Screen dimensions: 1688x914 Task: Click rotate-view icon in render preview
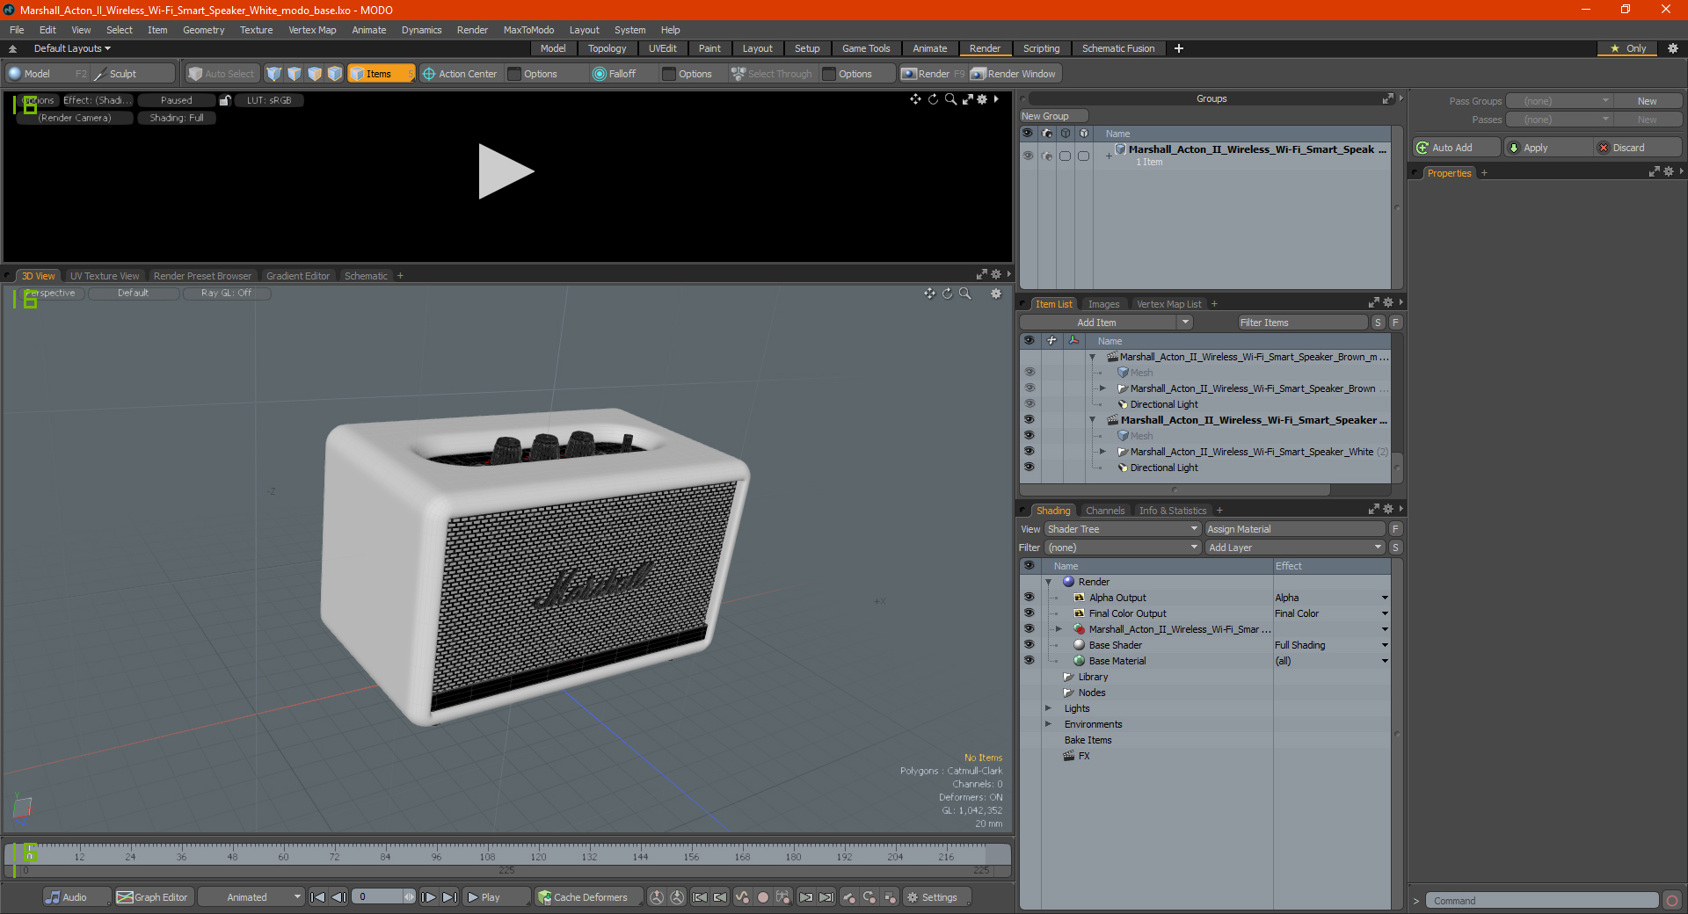933,99
